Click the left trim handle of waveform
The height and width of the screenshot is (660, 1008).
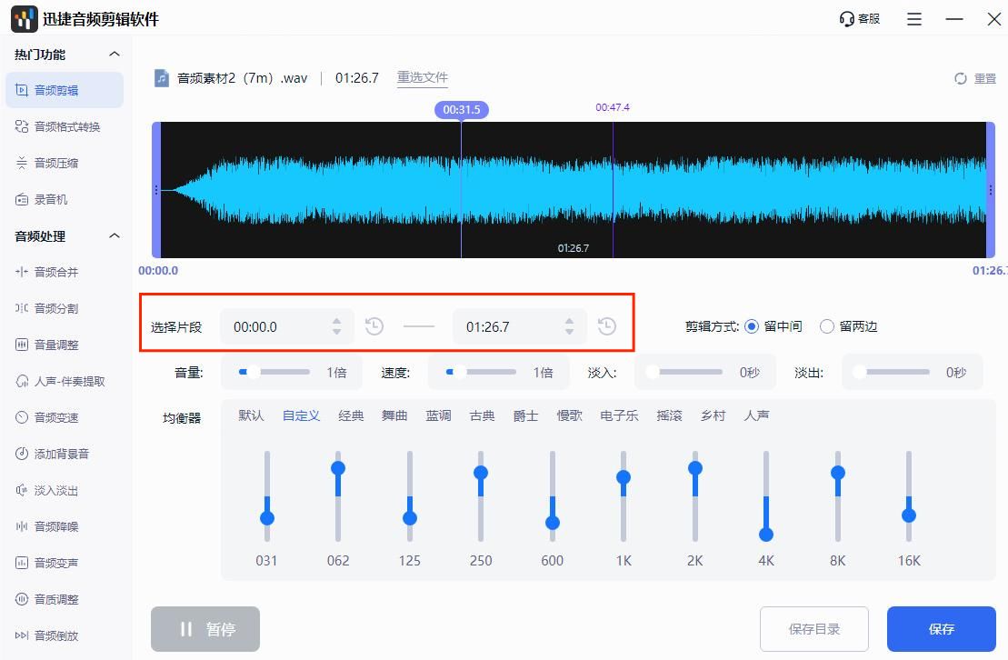point(156,190)
